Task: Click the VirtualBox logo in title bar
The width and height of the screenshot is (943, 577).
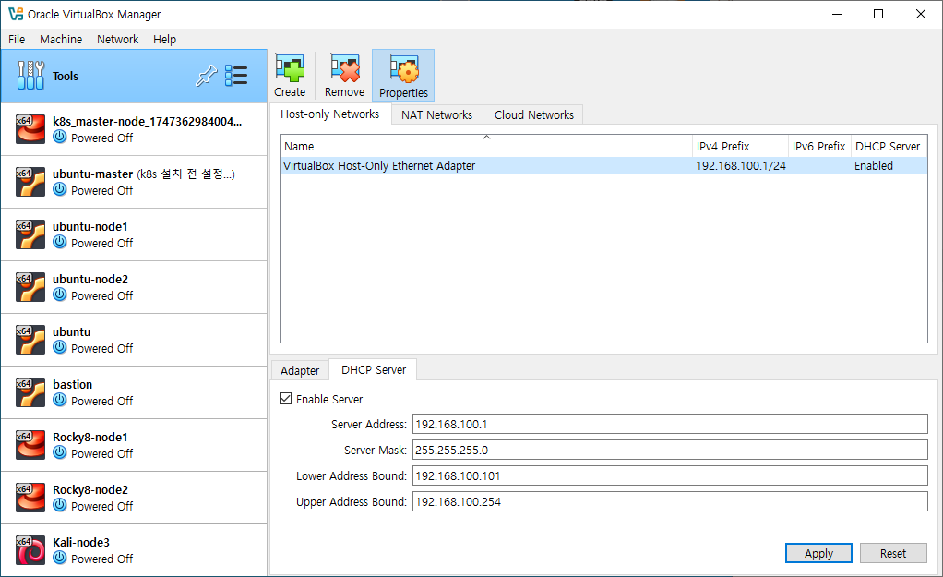Action: 16,14
